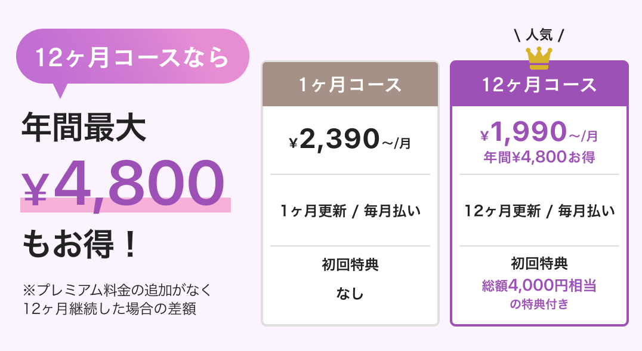The height and width of the screenshot is (351, 642).
Task: Click the 年間¥4,800お得 text
Action: [x=539, y=157]
